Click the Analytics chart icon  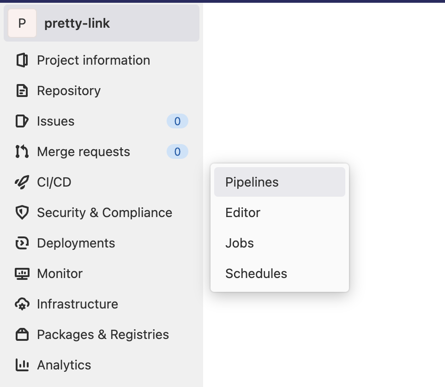pyautogui.click(x=22, y=365)
